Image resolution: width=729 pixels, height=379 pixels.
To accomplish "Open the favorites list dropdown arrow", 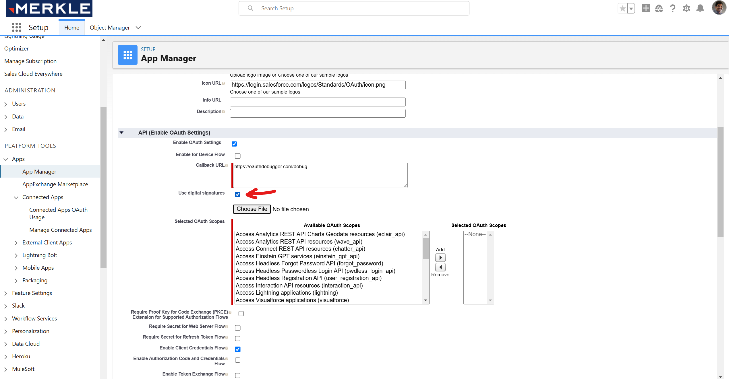I will tap(631, 8).
